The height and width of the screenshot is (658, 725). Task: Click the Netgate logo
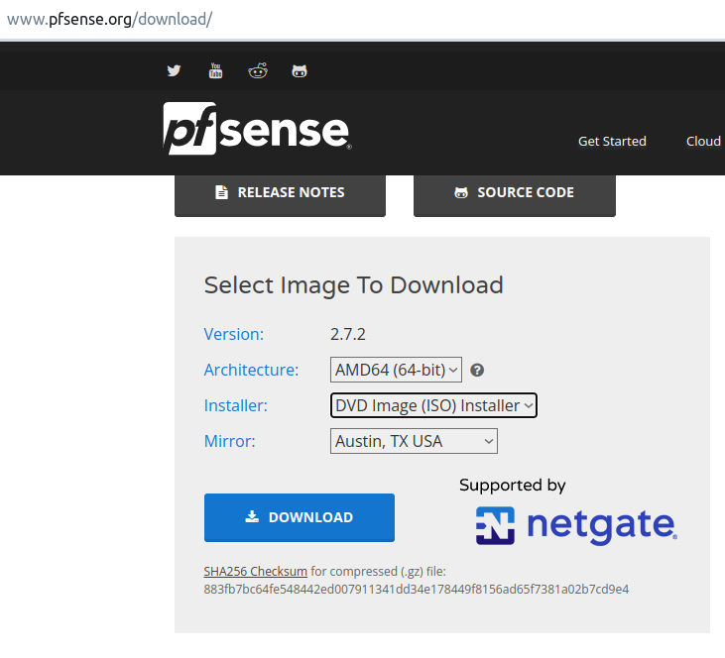point(576,524)
